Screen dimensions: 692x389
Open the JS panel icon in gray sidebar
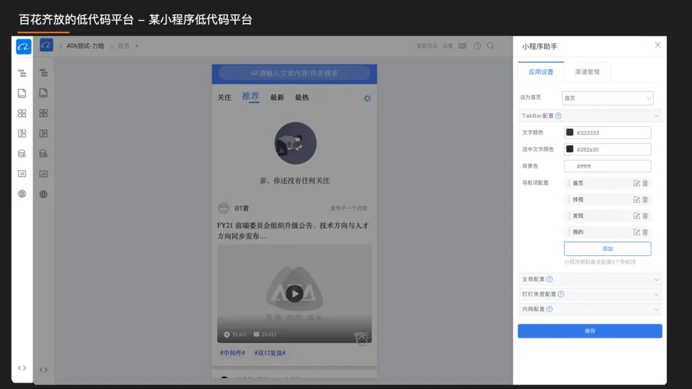[x=44, y=174]
